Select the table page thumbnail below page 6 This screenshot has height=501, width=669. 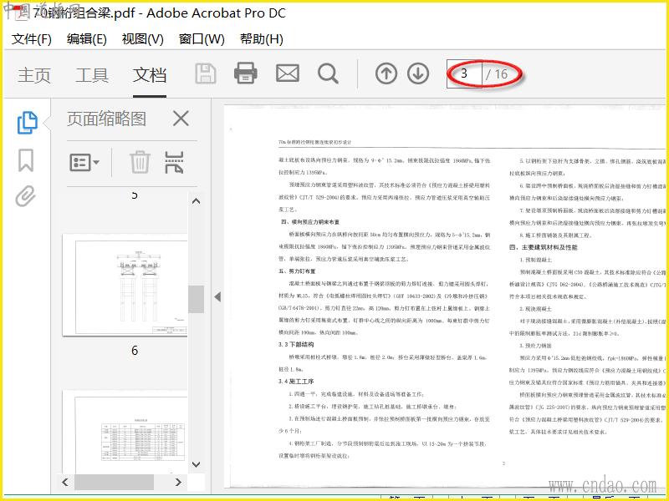click(x=125, y=431)
